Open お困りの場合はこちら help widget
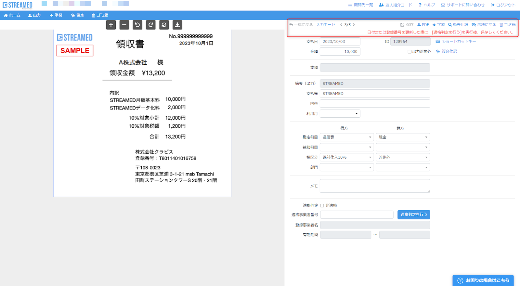 click(x=483, y=280)
